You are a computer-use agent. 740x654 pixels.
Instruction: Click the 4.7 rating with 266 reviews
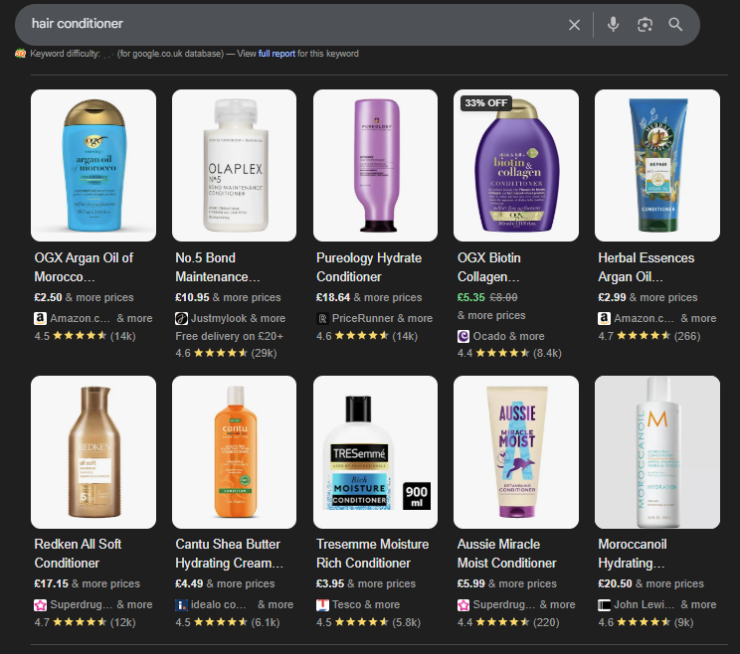pyautogui.click(x=649, y=336)
